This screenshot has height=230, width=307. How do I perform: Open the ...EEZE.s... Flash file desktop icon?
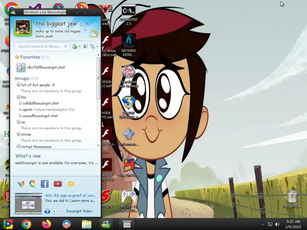click(x=106, y=137)
